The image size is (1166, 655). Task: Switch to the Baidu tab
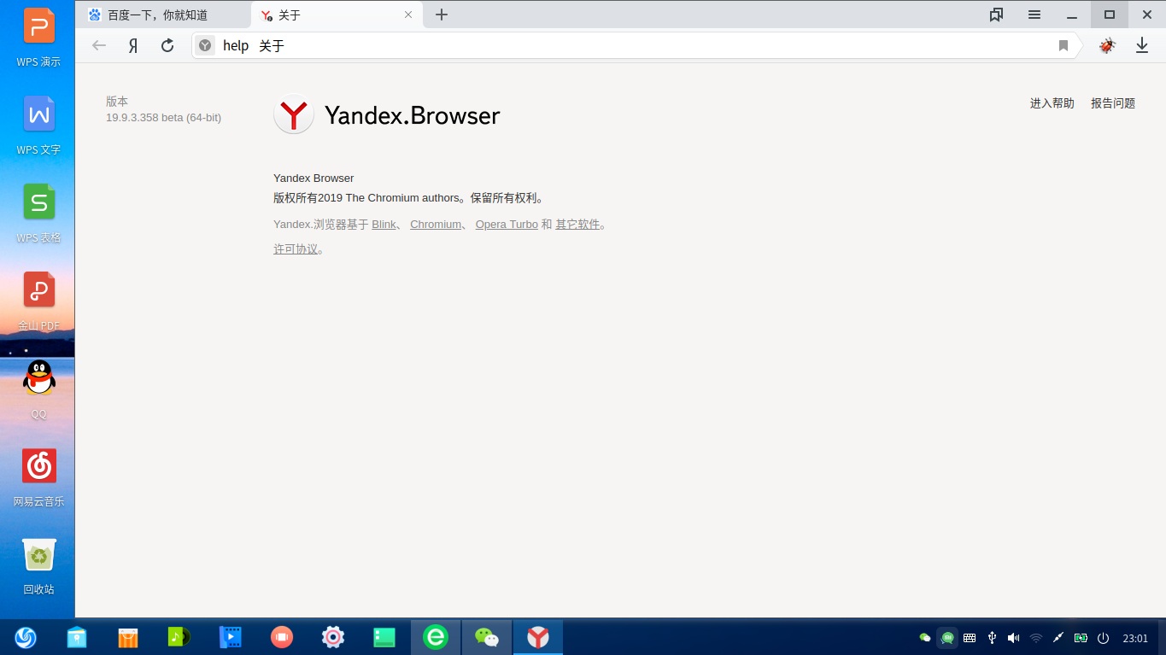click(162, 15)
